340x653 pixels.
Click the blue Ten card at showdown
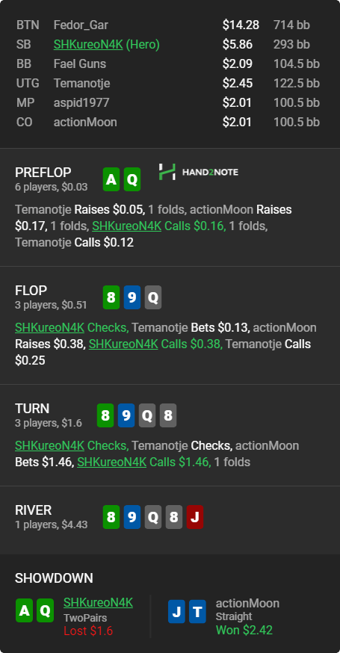(x=197, y=611)
